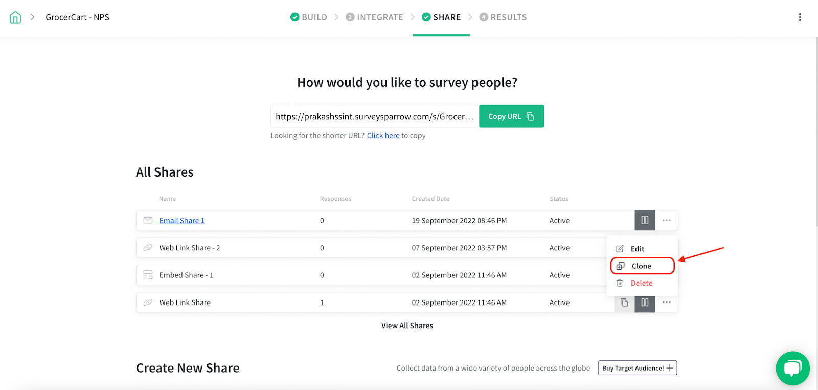Click View All Shares
The height and width of the screenshot is (390, 818).
407,326
